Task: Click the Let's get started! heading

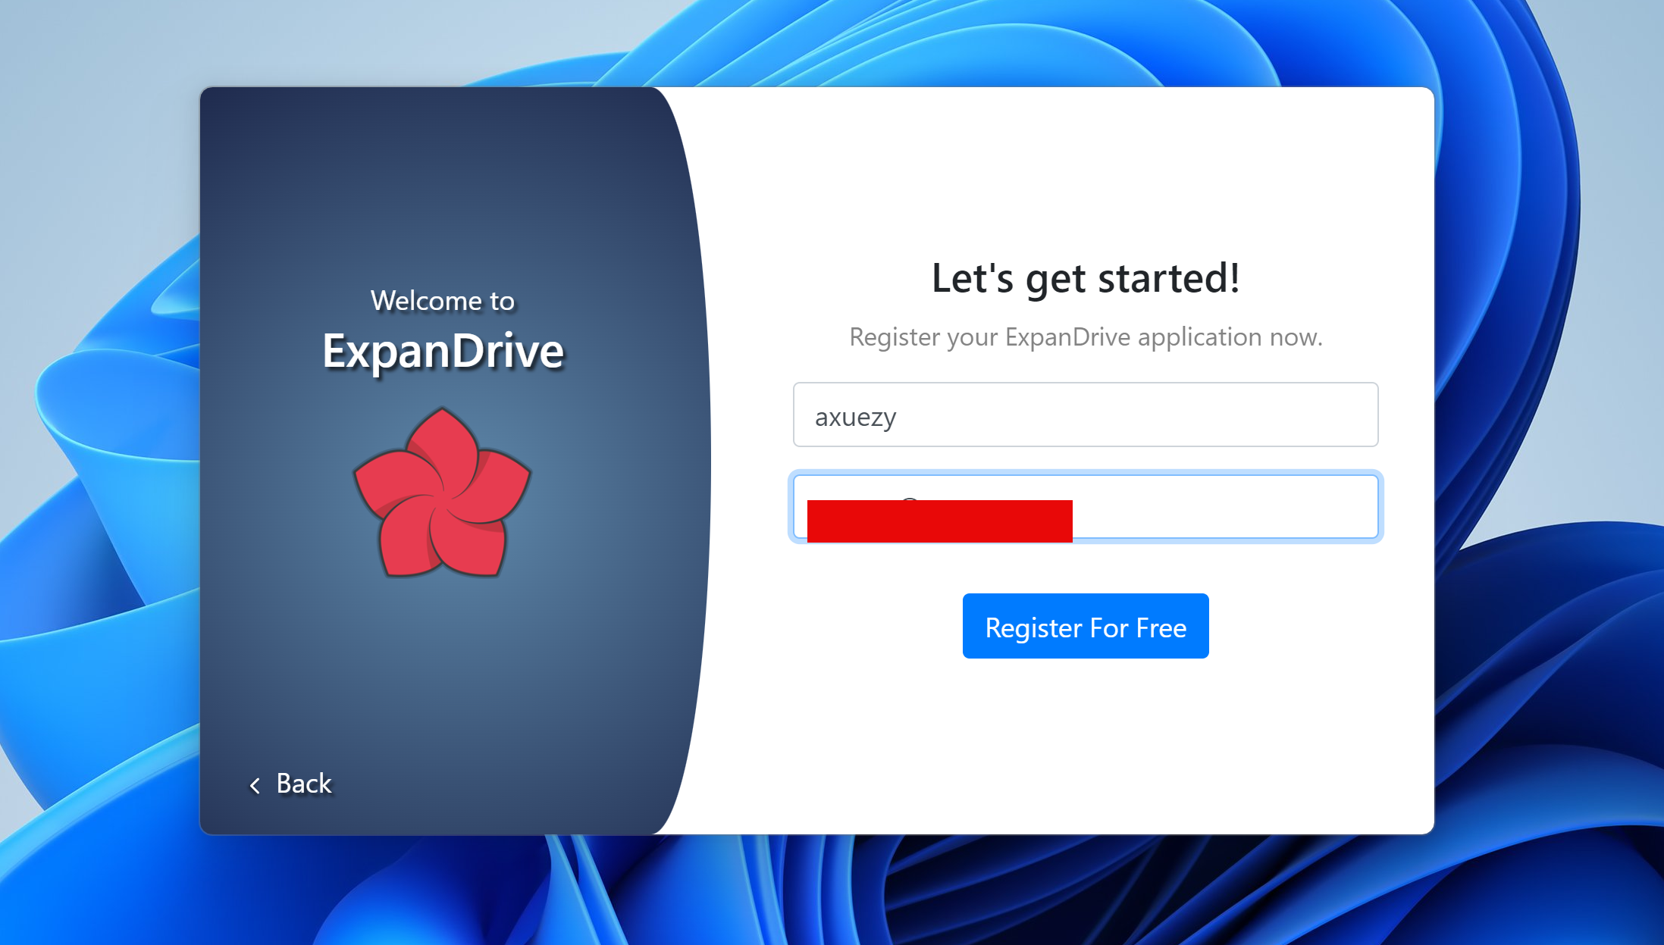Action: click(x=1085, y=278)
